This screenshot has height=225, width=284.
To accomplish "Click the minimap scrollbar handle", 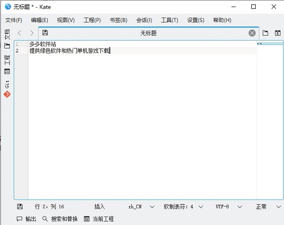I will (270, 43).
